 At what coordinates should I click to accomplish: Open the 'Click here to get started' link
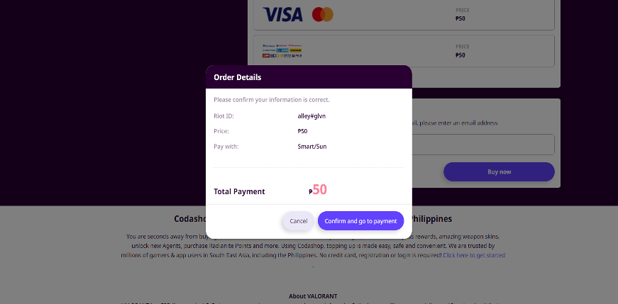[x=474, y=255]
